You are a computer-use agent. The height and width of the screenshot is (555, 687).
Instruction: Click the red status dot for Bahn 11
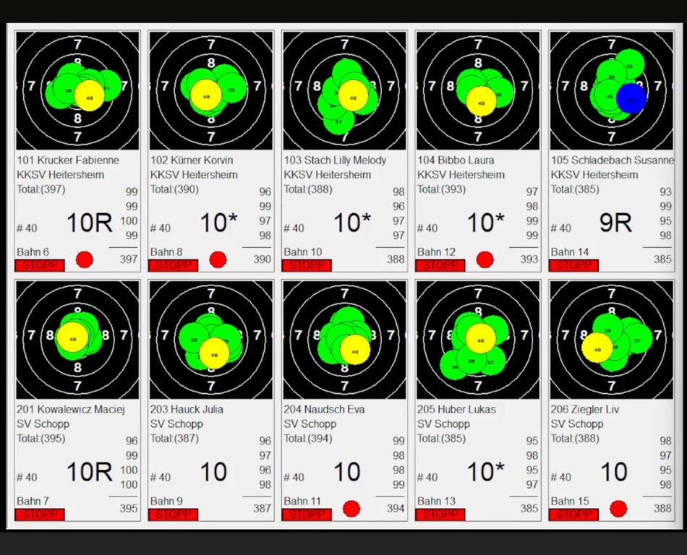coord(351,509)
